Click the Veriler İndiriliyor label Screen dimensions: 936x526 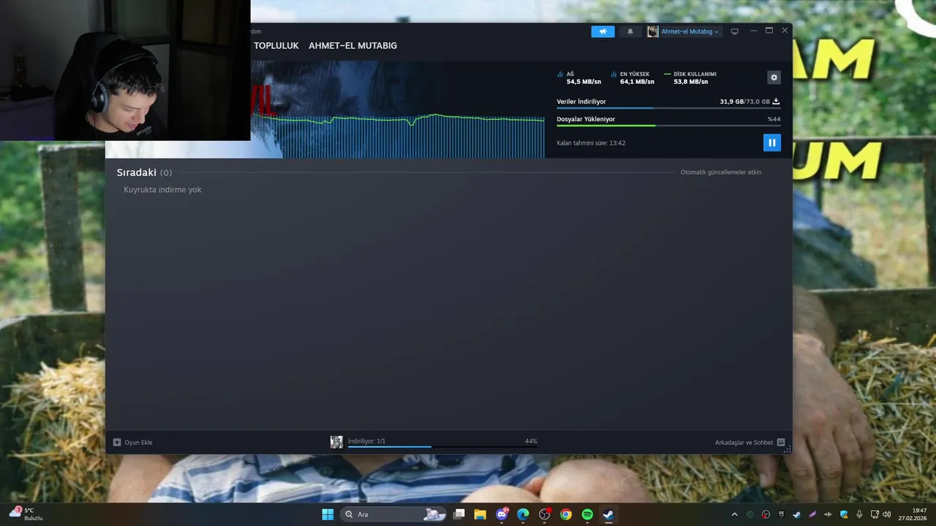click(x=581, y=102)
